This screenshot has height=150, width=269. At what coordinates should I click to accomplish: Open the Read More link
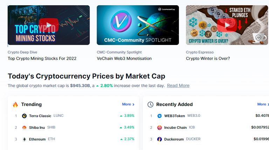tap(178, 85)
